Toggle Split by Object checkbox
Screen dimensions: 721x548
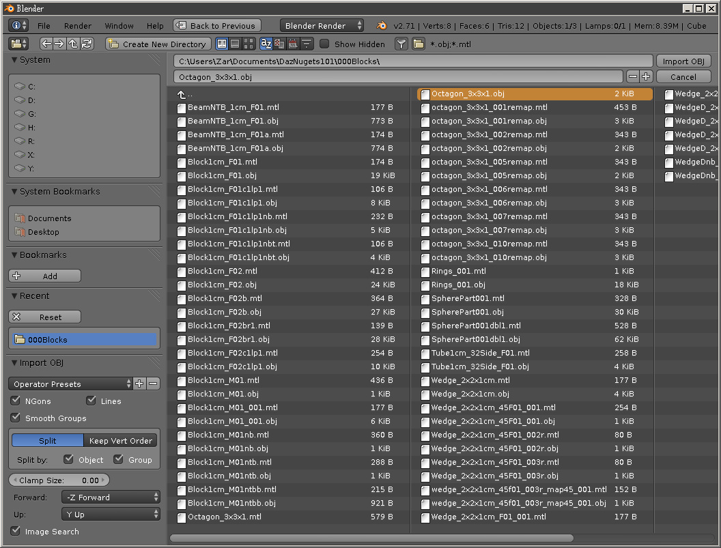68,459
